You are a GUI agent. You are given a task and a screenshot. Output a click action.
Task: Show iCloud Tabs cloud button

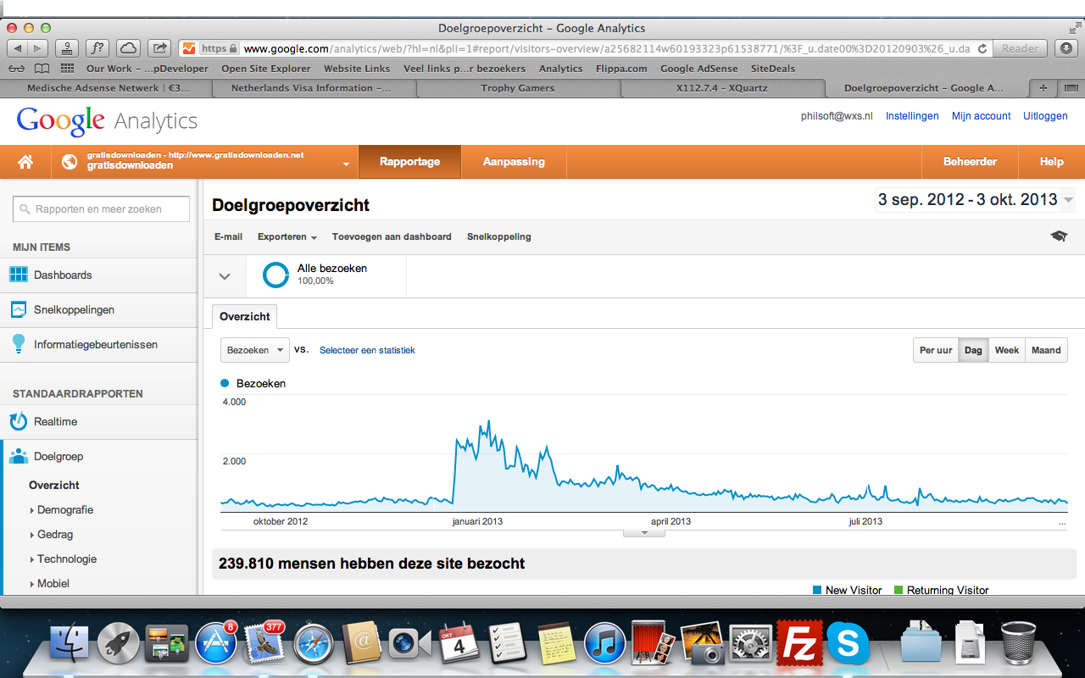128,48
